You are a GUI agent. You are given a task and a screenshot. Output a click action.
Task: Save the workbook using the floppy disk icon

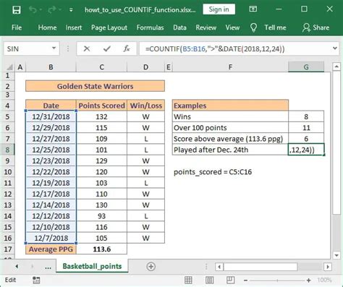pyautogui.click(x=17, y=10)
